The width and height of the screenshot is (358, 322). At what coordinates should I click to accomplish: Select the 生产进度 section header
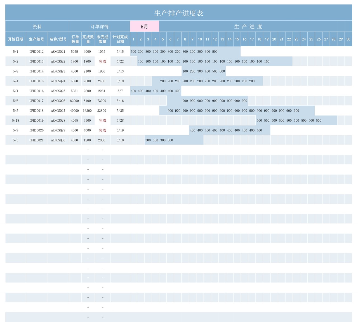click(x=248, y=27)
